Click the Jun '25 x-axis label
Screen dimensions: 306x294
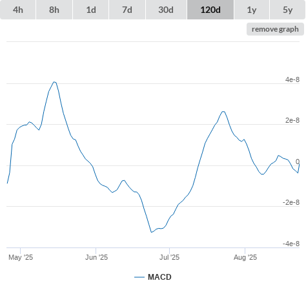[96, 257]
